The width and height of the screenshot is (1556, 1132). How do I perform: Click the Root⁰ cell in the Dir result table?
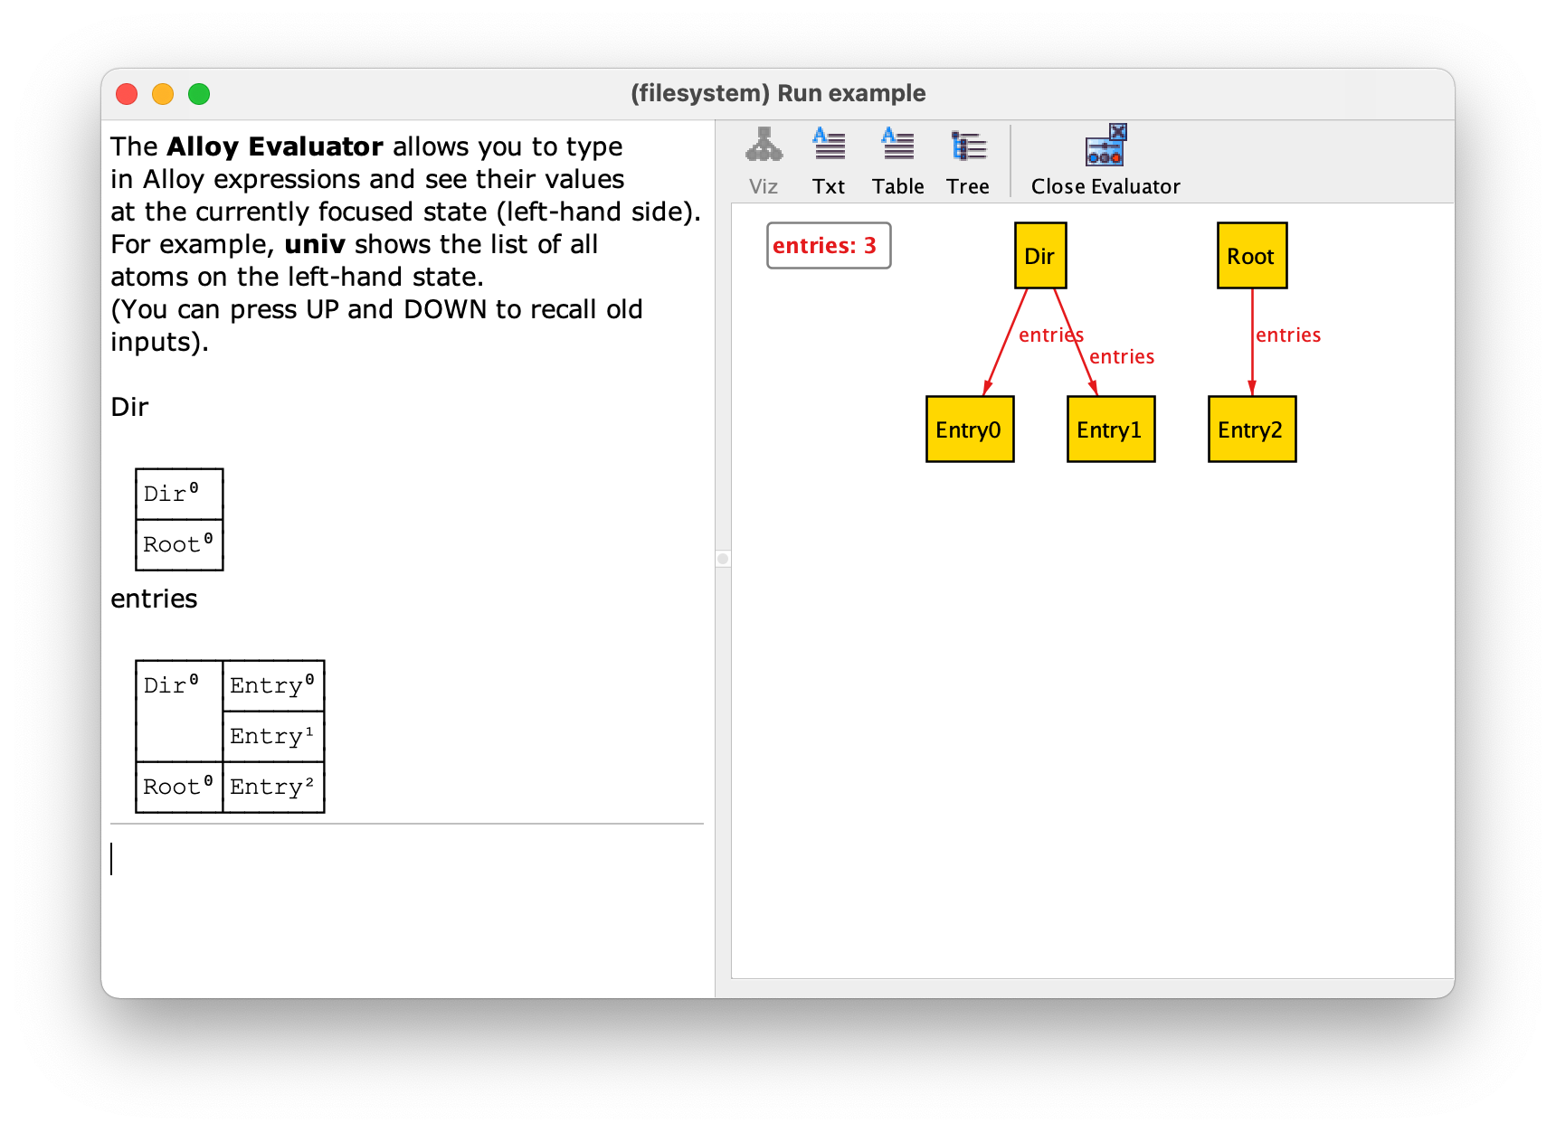[x=179, y=545]
